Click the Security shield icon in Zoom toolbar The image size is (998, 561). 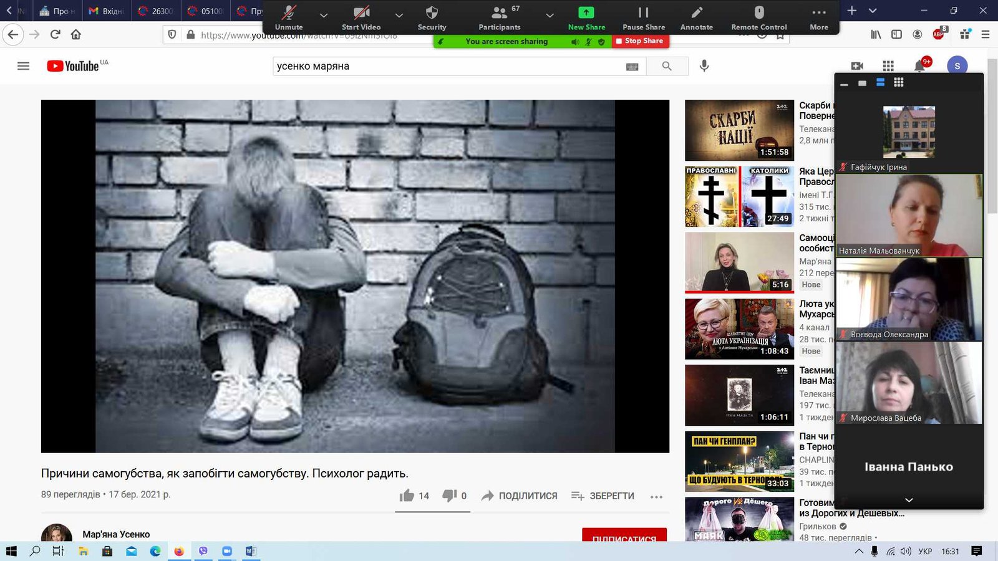(x=432, y=13)
